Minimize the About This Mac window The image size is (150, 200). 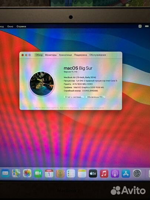tap(26, 55)
